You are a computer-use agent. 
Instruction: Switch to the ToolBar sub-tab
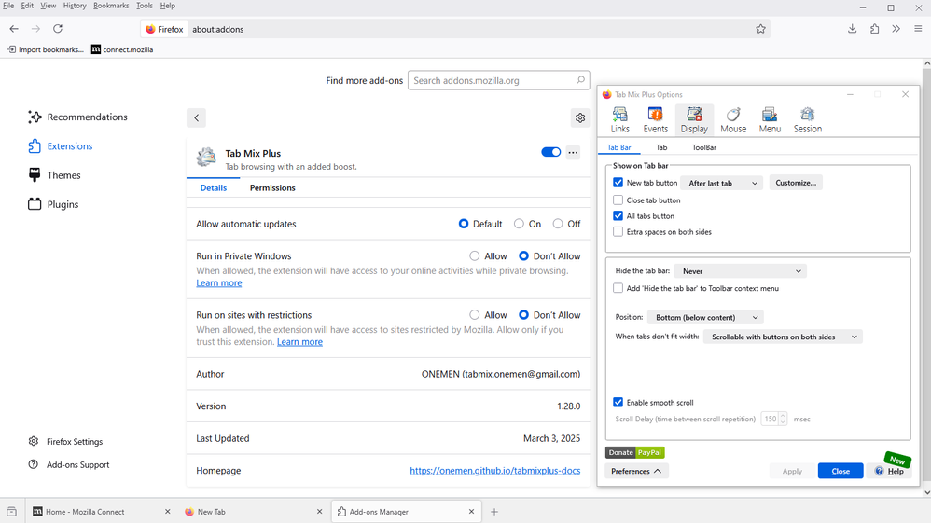tap(703, 147)
